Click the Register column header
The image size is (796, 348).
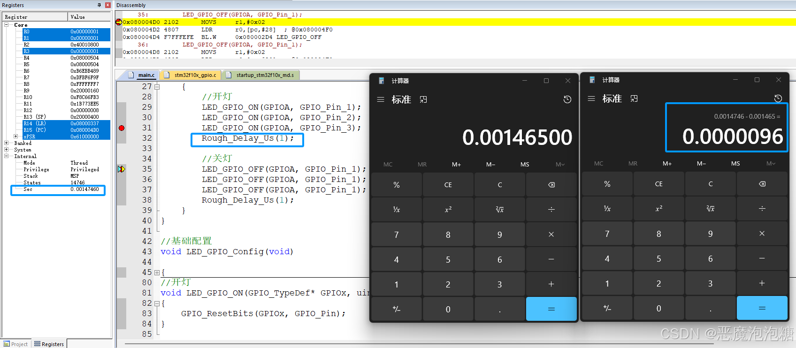click(x=35, y=17)
